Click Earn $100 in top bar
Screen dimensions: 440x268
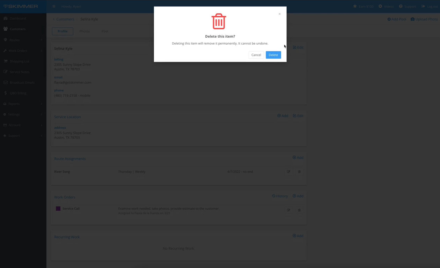coord(363,6)
